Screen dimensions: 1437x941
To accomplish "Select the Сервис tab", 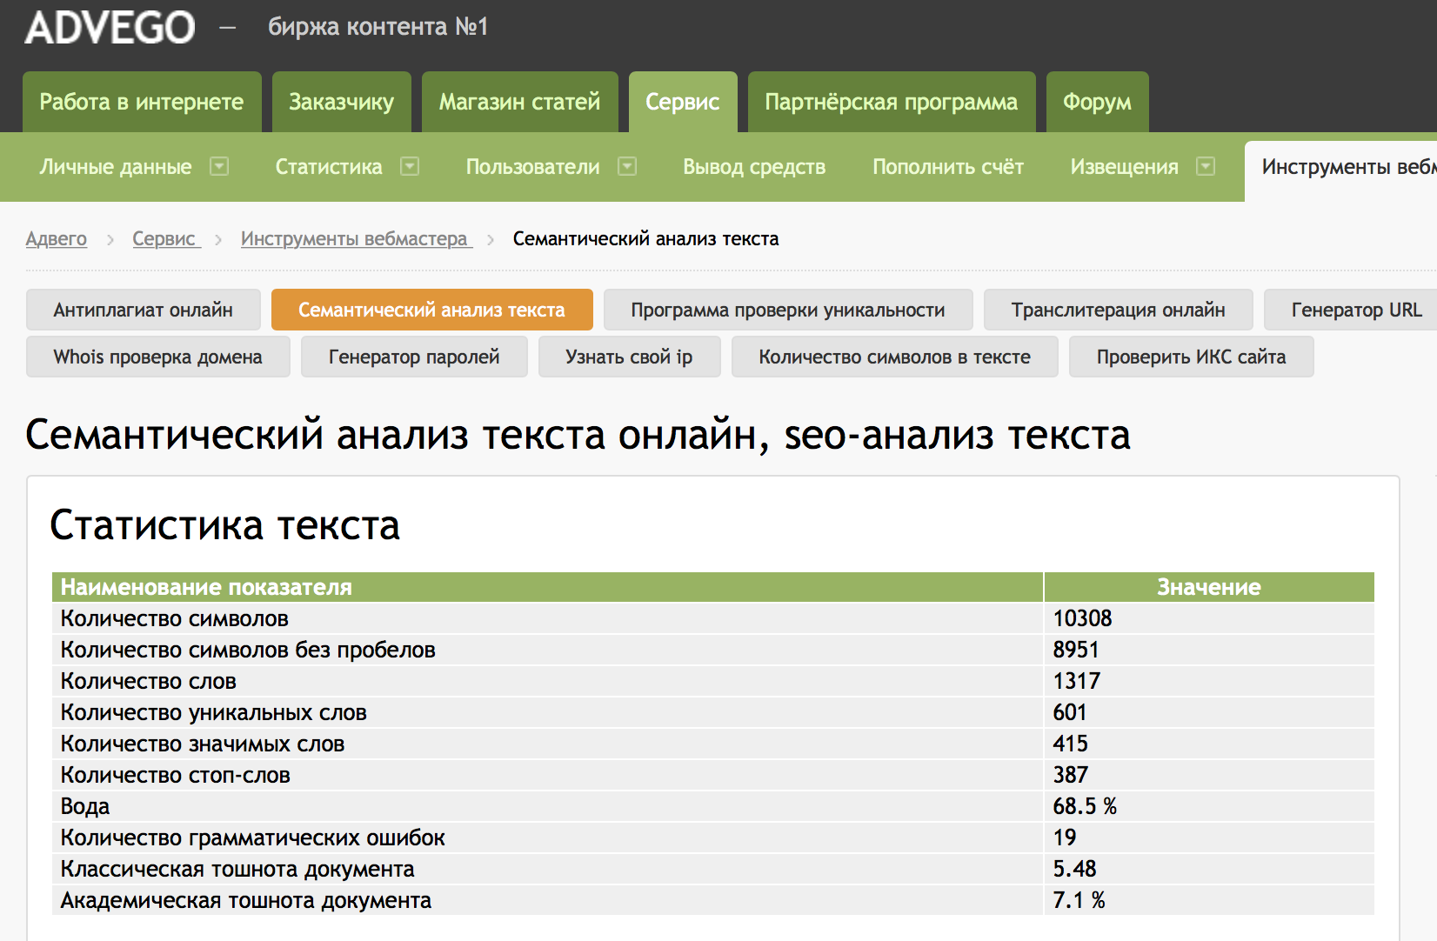I will pyautogui.click(x=683, y=102).
